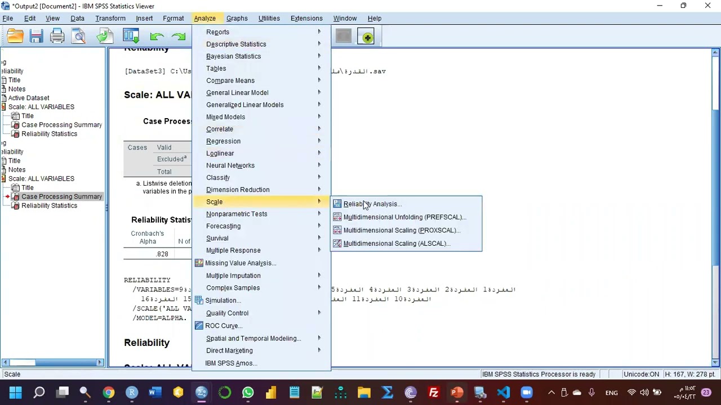
Task: Click the status bar text 'Unicode:ON'
Action: (x=641, y=374)
